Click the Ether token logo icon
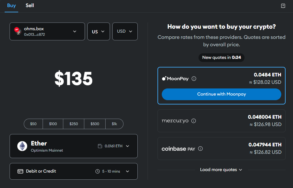The height and width of the screenshot is (188, 293). pos(22,146)
